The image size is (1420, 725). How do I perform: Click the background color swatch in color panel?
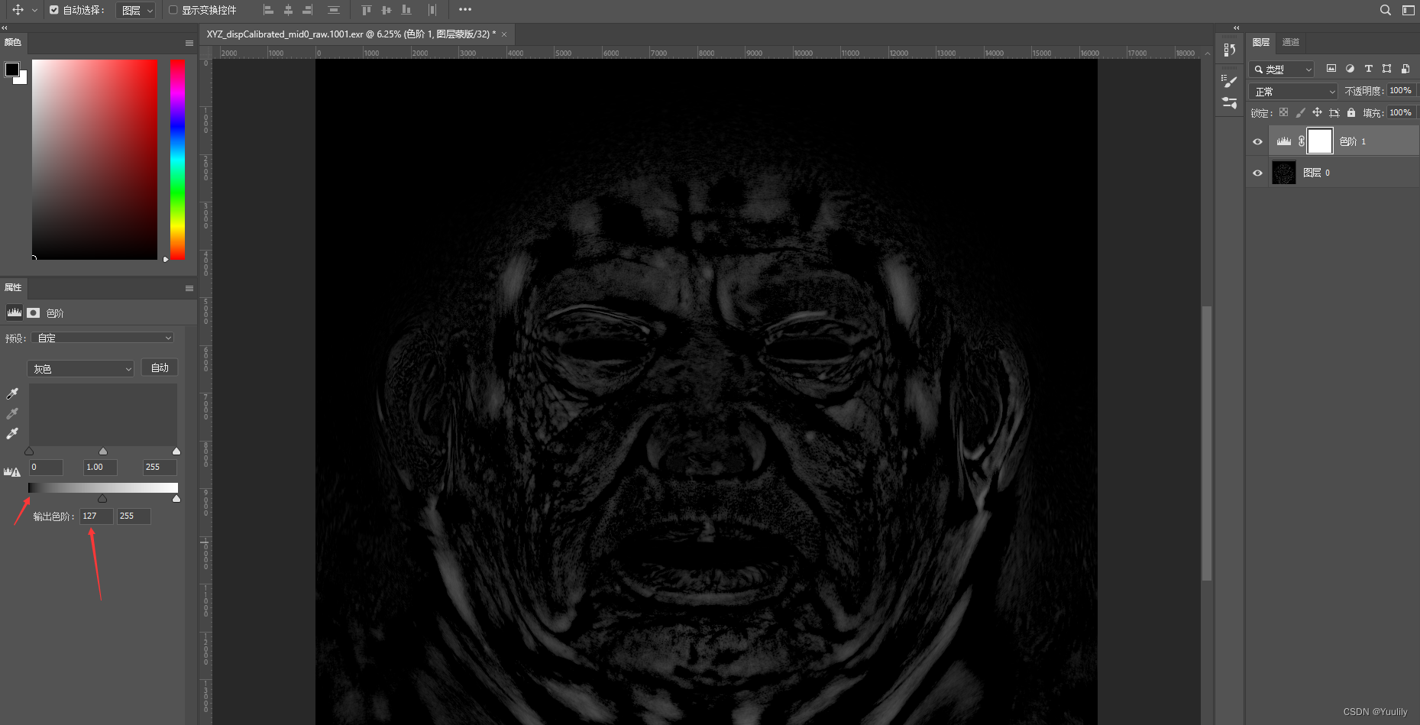tap(22, 79)
